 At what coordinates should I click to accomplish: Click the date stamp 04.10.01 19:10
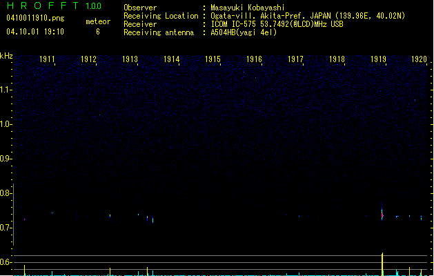(x=35, y=32)
